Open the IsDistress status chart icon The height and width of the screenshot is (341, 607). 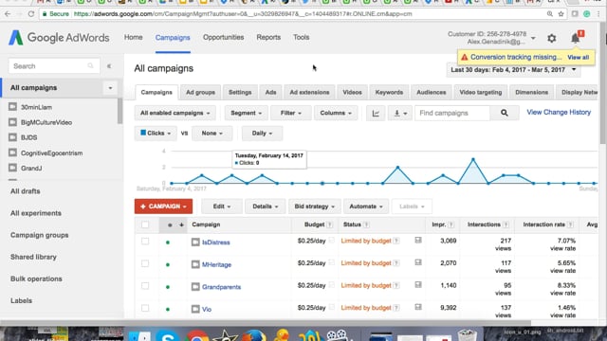pyautogui.click(x=418, y=241)
